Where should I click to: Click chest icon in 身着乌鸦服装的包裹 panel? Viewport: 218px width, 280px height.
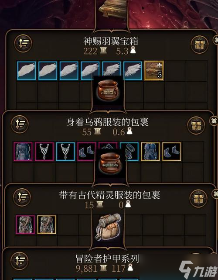[196, 125]
